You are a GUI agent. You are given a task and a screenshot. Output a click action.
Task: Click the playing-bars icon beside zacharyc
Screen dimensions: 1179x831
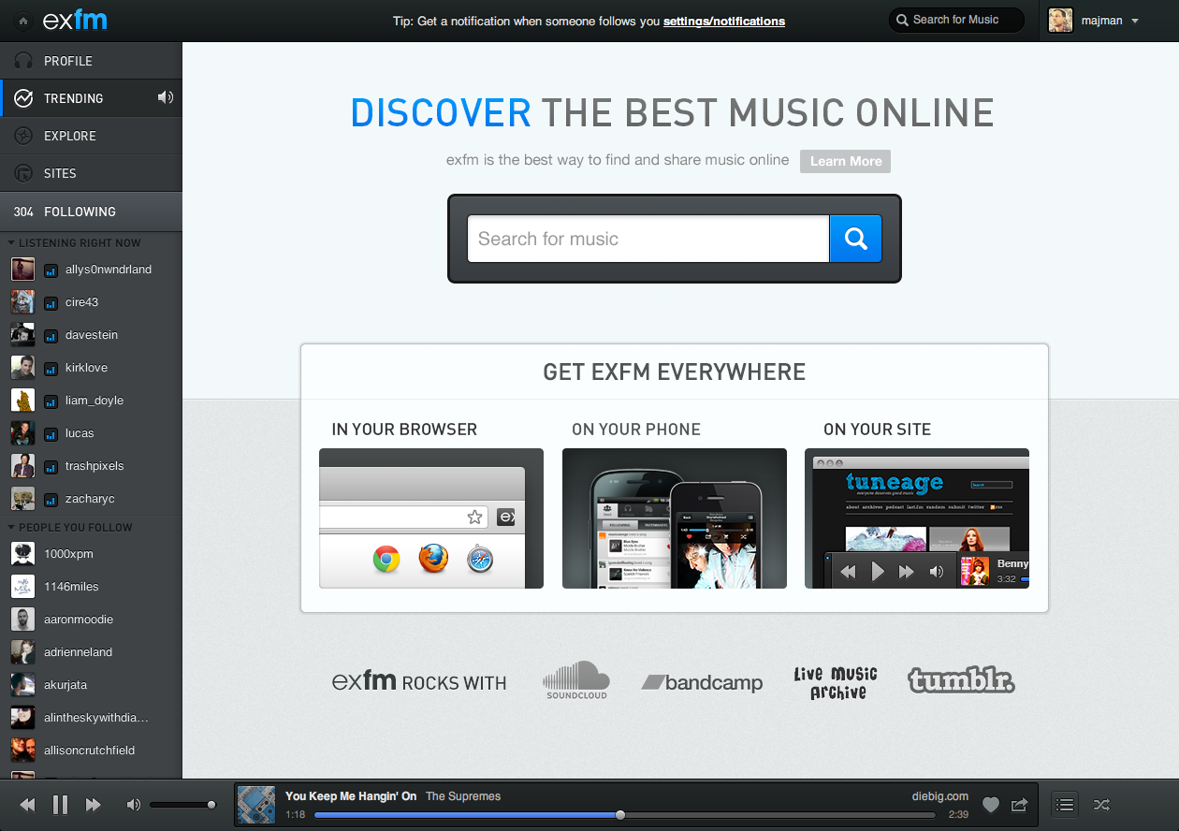51,500
